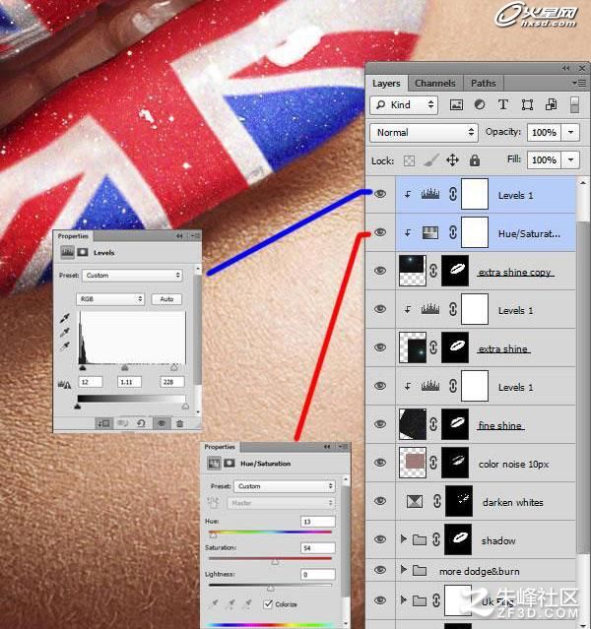Click Levels adjustment icon in Properties header

67,252
